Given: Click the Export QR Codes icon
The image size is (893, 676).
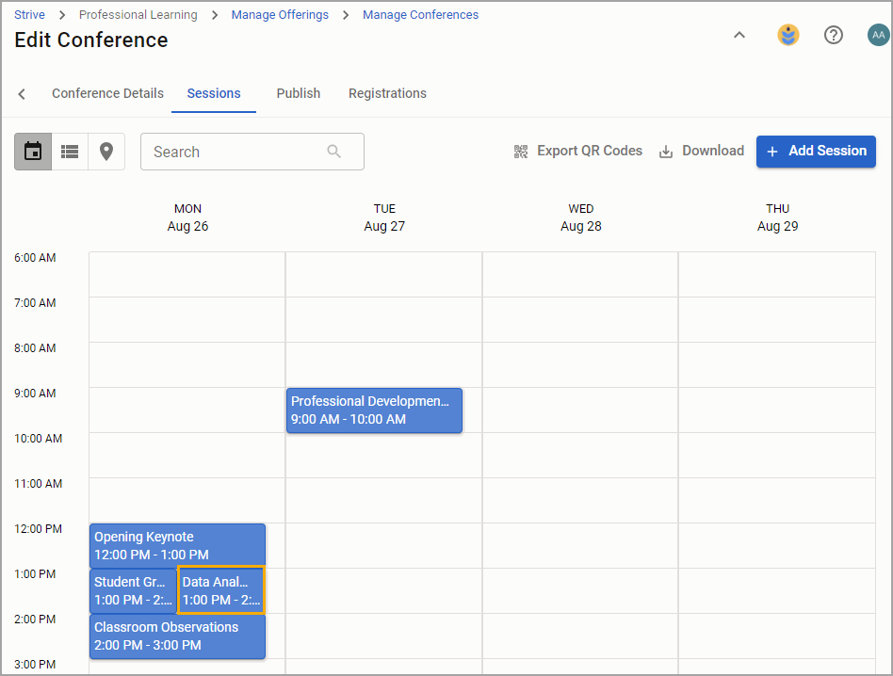Looking at the screenshot, I should click(521, 152).
